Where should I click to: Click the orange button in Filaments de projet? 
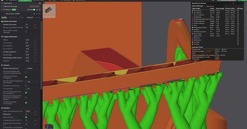tap(34, 6)
